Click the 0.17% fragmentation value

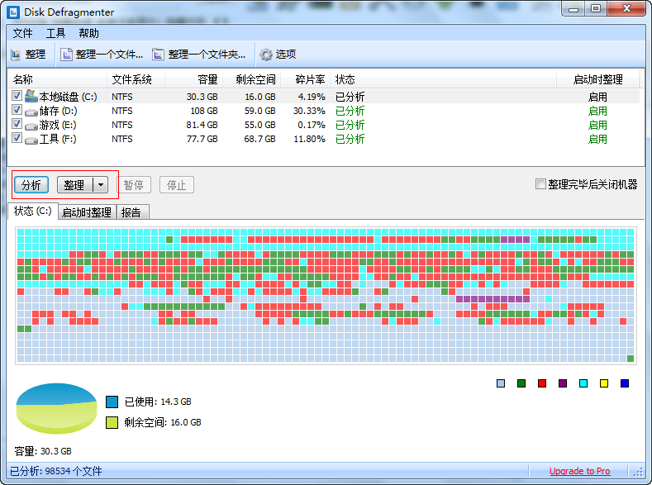coord(312,125)
